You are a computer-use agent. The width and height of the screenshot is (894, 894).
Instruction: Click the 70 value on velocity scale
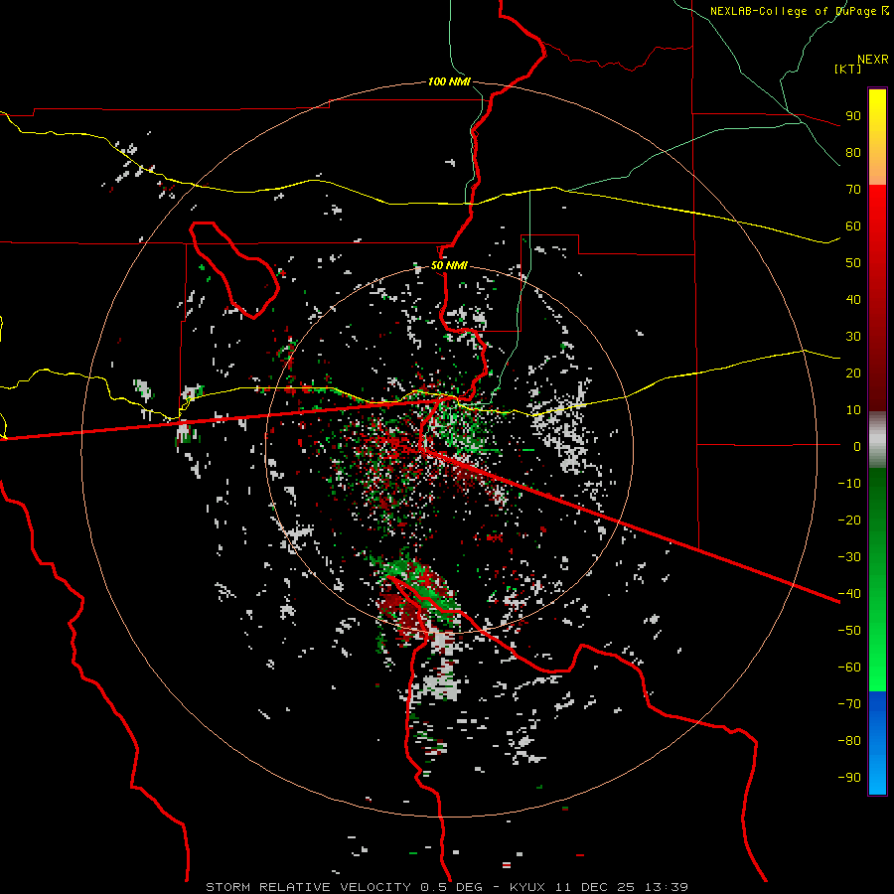point(853,190)
